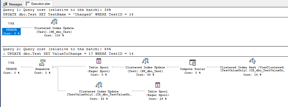Screen dimensions: 288x107
Task: Click the Cost: 14 % label
Action: (x=252, y=75)
